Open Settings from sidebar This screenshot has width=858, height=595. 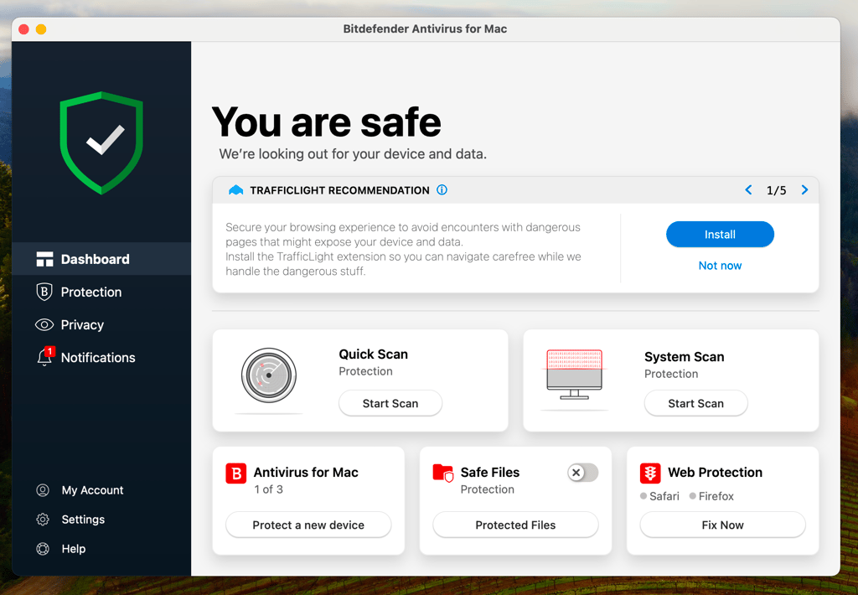pyautogui.click(x=70, y=520)
